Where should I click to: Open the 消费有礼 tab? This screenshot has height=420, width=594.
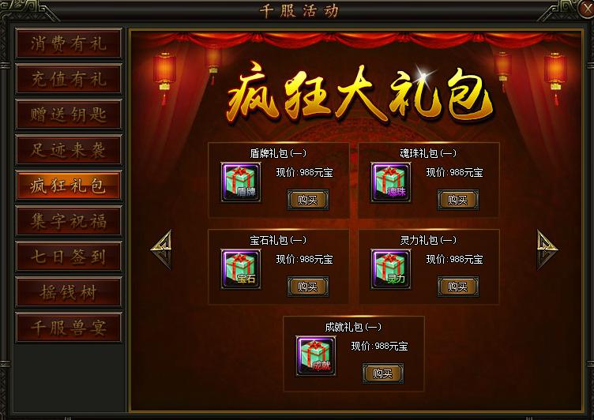(x=69, y=43)
